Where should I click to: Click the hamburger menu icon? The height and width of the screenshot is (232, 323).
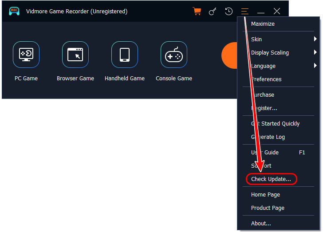tap(245, 12)
